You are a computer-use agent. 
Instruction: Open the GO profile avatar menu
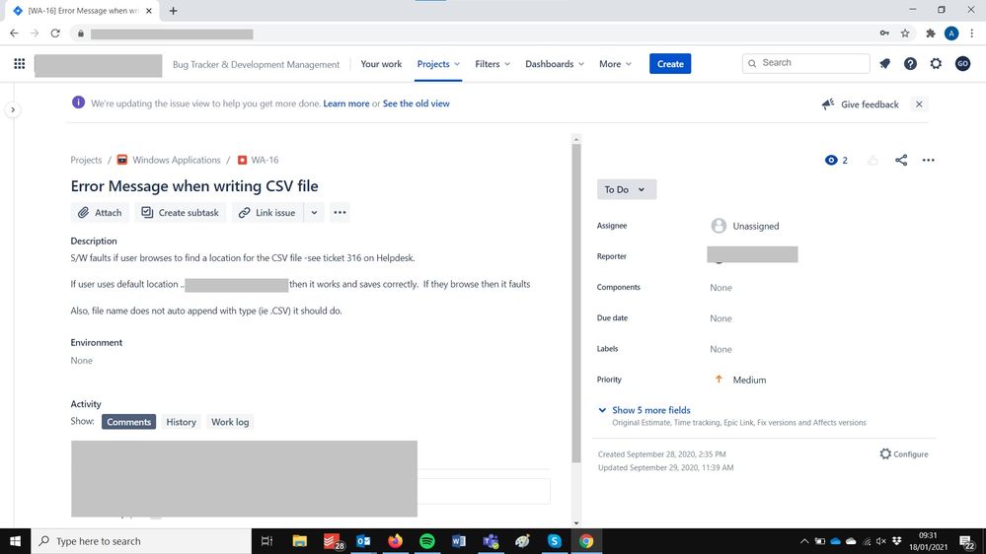[x=962, y=63]
